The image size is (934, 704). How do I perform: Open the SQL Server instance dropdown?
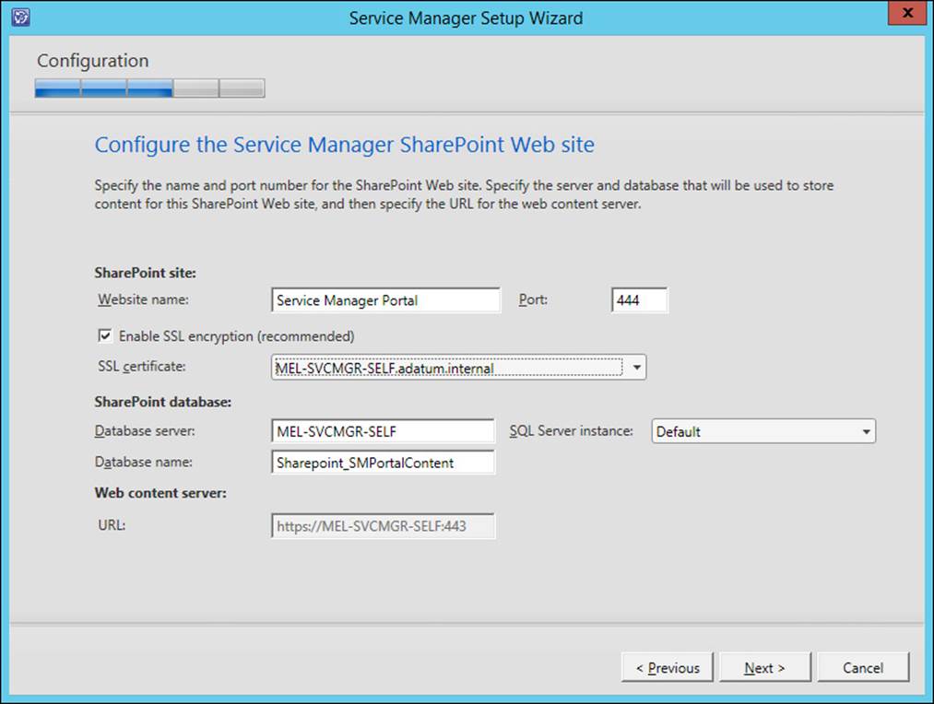pyautogui.click(x=763, y=431)
